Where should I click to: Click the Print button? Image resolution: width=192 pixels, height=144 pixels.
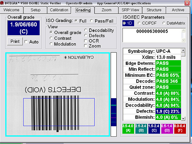click(15, 42)
